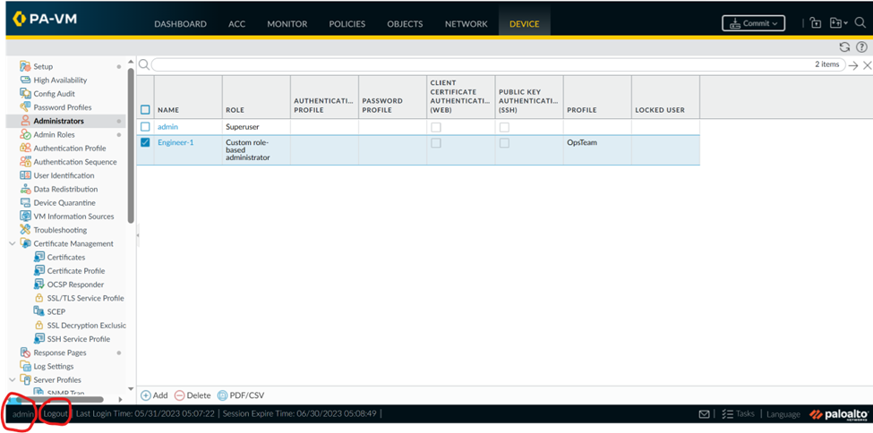The image size is (873, 433).
Task: Switch to the MONITOR tab
Action: pos(287,24)
